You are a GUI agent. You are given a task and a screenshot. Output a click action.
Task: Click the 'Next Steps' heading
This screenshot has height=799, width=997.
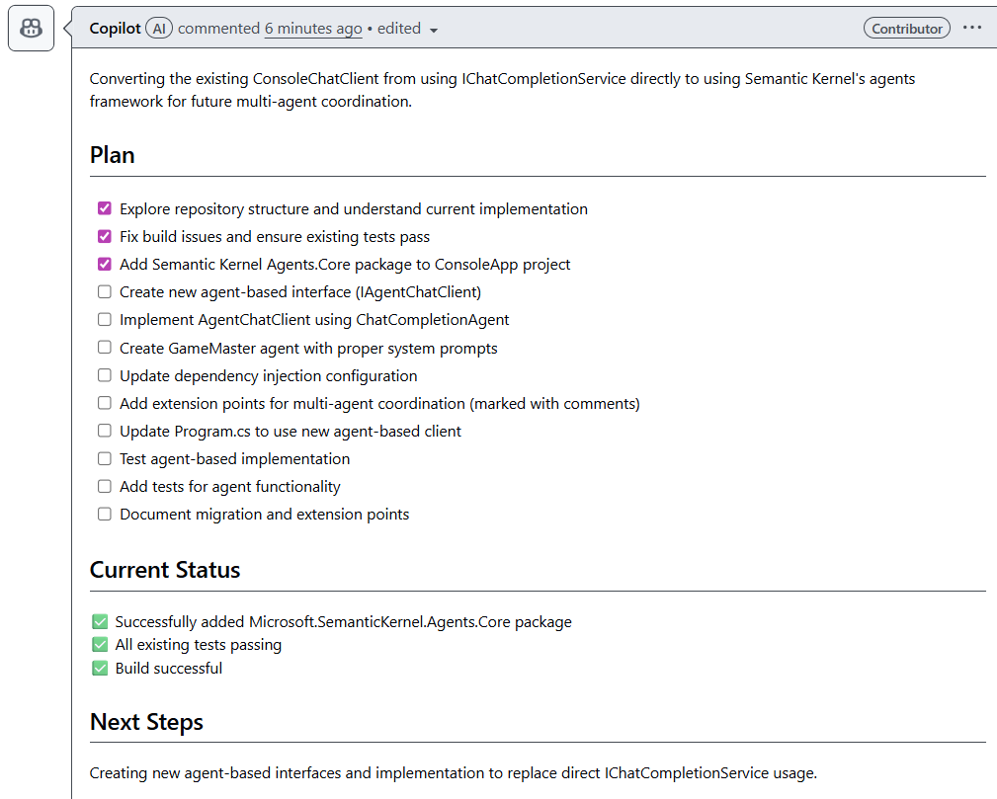[x=146, y=722]
